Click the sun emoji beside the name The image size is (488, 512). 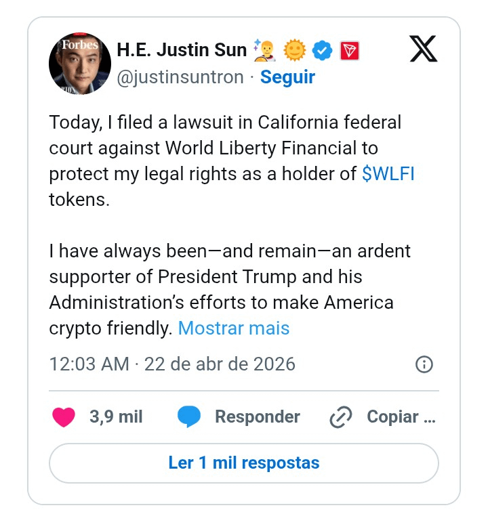pos(295,50)
